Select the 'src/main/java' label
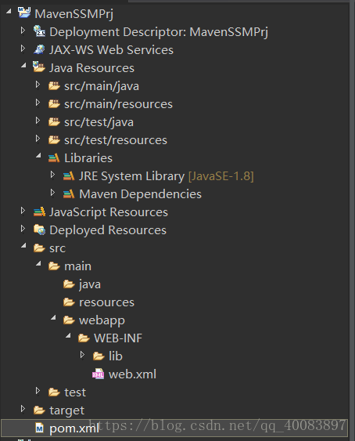This screenshot has height=441, width=355. coord(102,86)
